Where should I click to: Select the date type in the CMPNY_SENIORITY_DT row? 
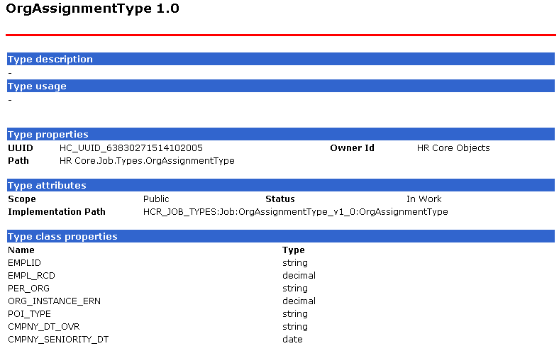click(292, 340)
